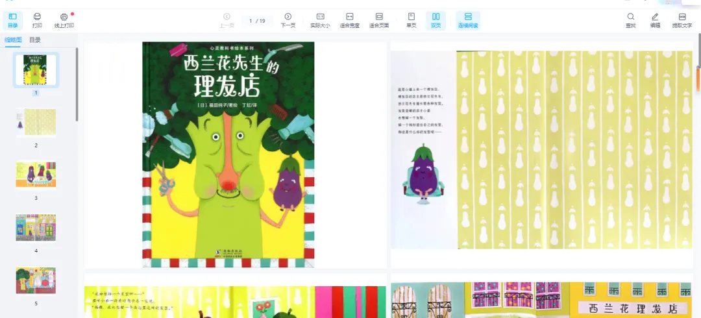The width and height of the screenshot is (701, 318).
Task: Switch to 单页 single page layout
Action: (412, 21)
